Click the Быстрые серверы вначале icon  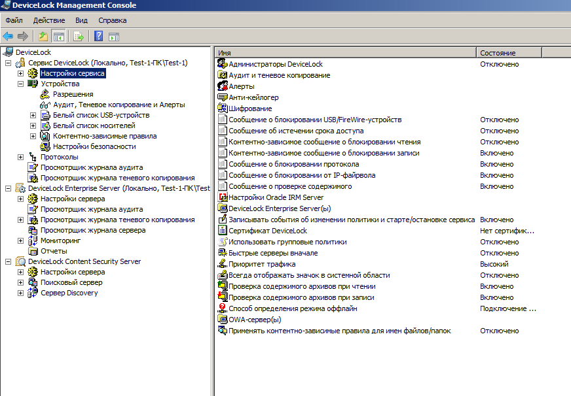coord(222,253)
